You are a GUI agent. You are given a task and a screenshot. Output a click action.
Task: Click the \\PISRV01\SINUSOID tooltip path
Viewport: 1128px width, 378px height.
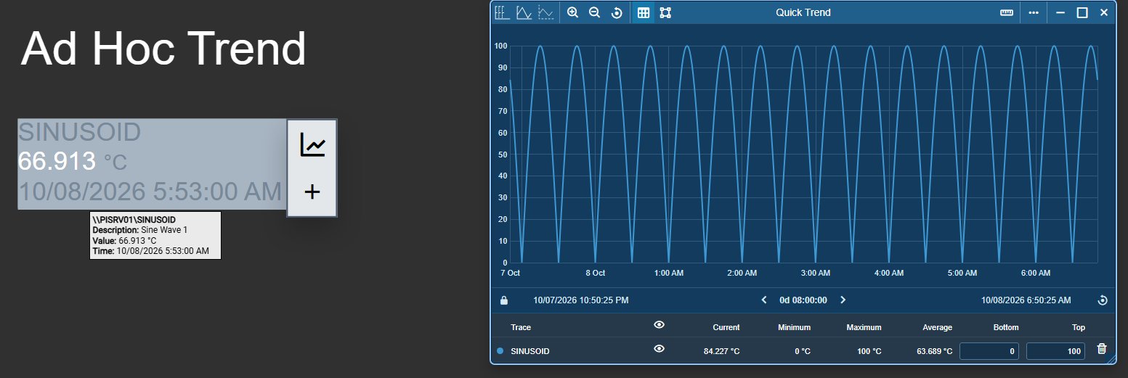click(134, 219)
